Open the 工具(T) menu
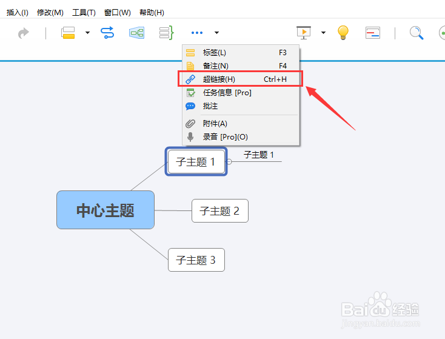Image resolution: width=445 pixels, height=339 pixels. point(84,13)
